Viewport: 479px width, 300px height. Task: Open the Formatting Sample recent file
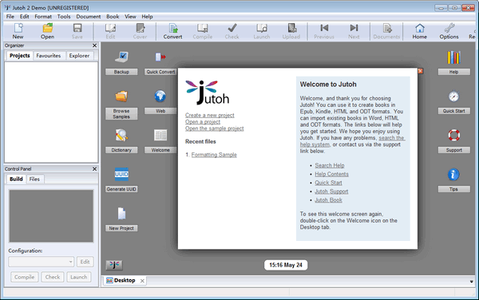[214, 155]
